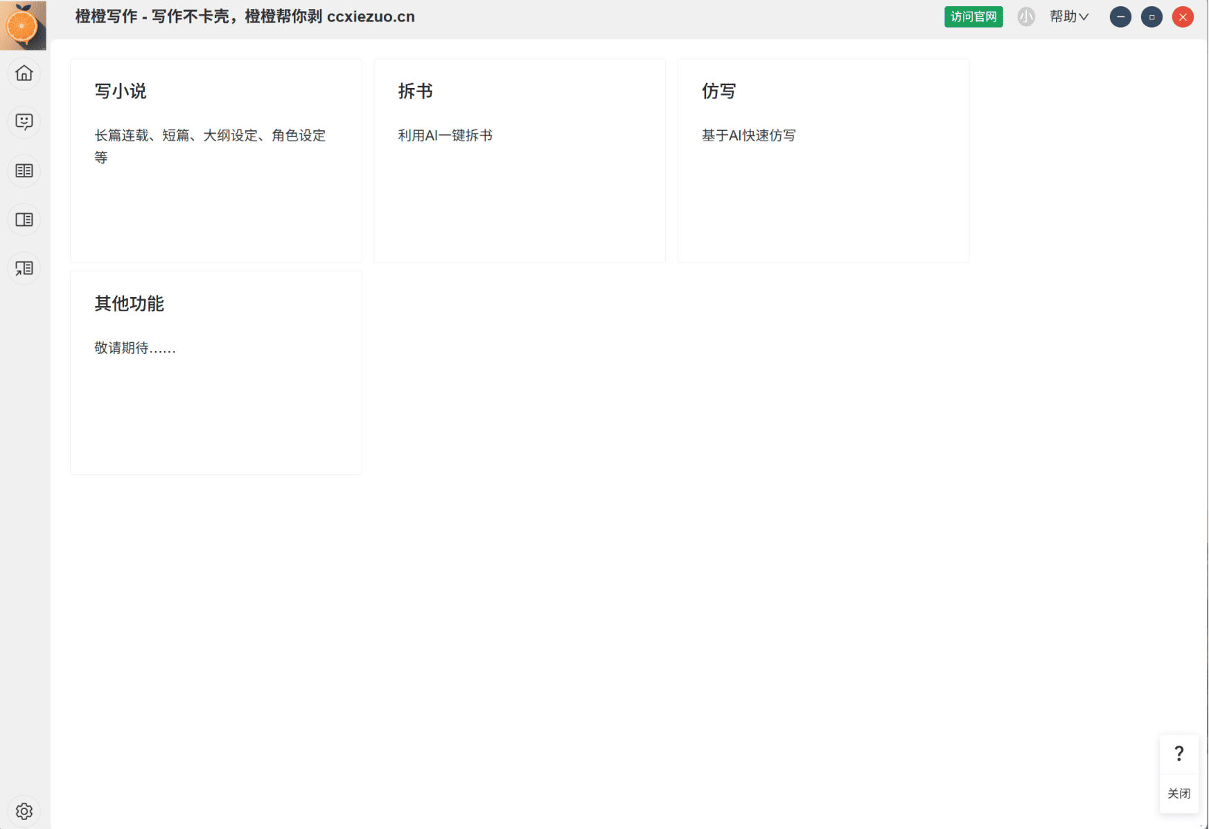Click the question mark help icon
This screenshot has width=1209, height=829.
[x=1179, y=754]
